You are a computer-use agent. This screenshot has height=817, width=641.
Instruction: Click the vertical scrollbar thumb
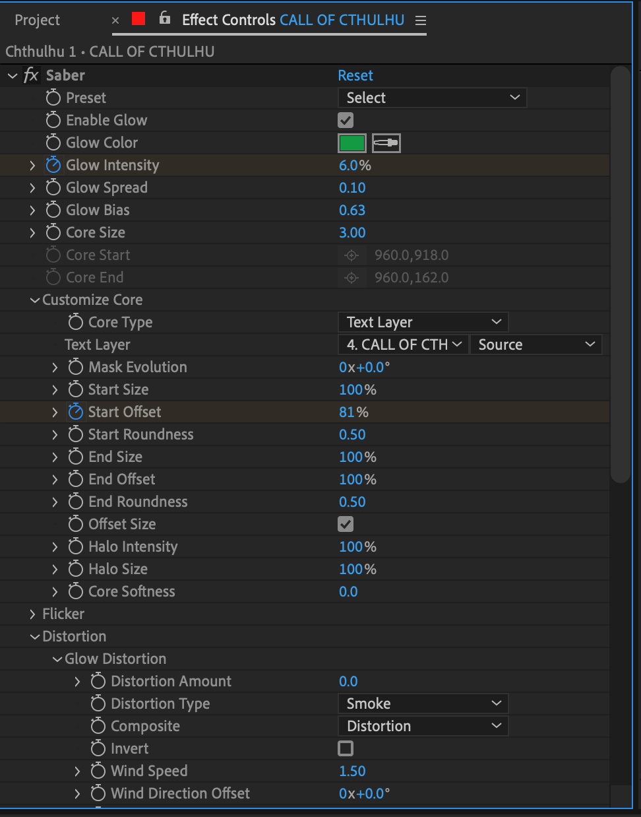coord(621,275)
